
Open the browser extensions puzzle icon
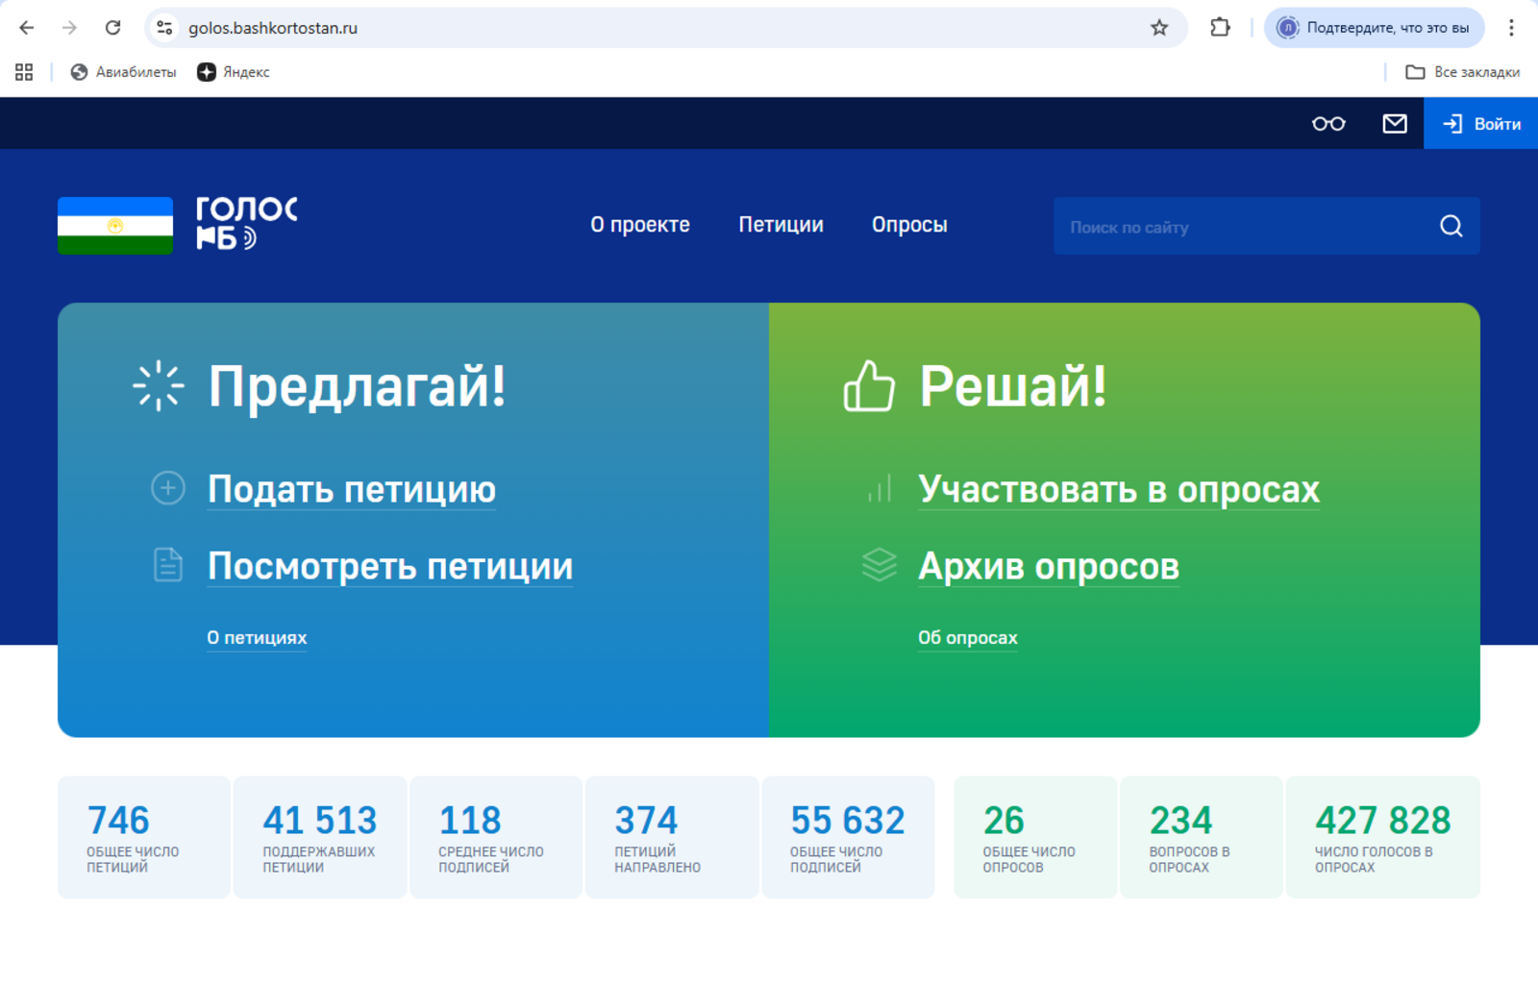point(1220,28)
